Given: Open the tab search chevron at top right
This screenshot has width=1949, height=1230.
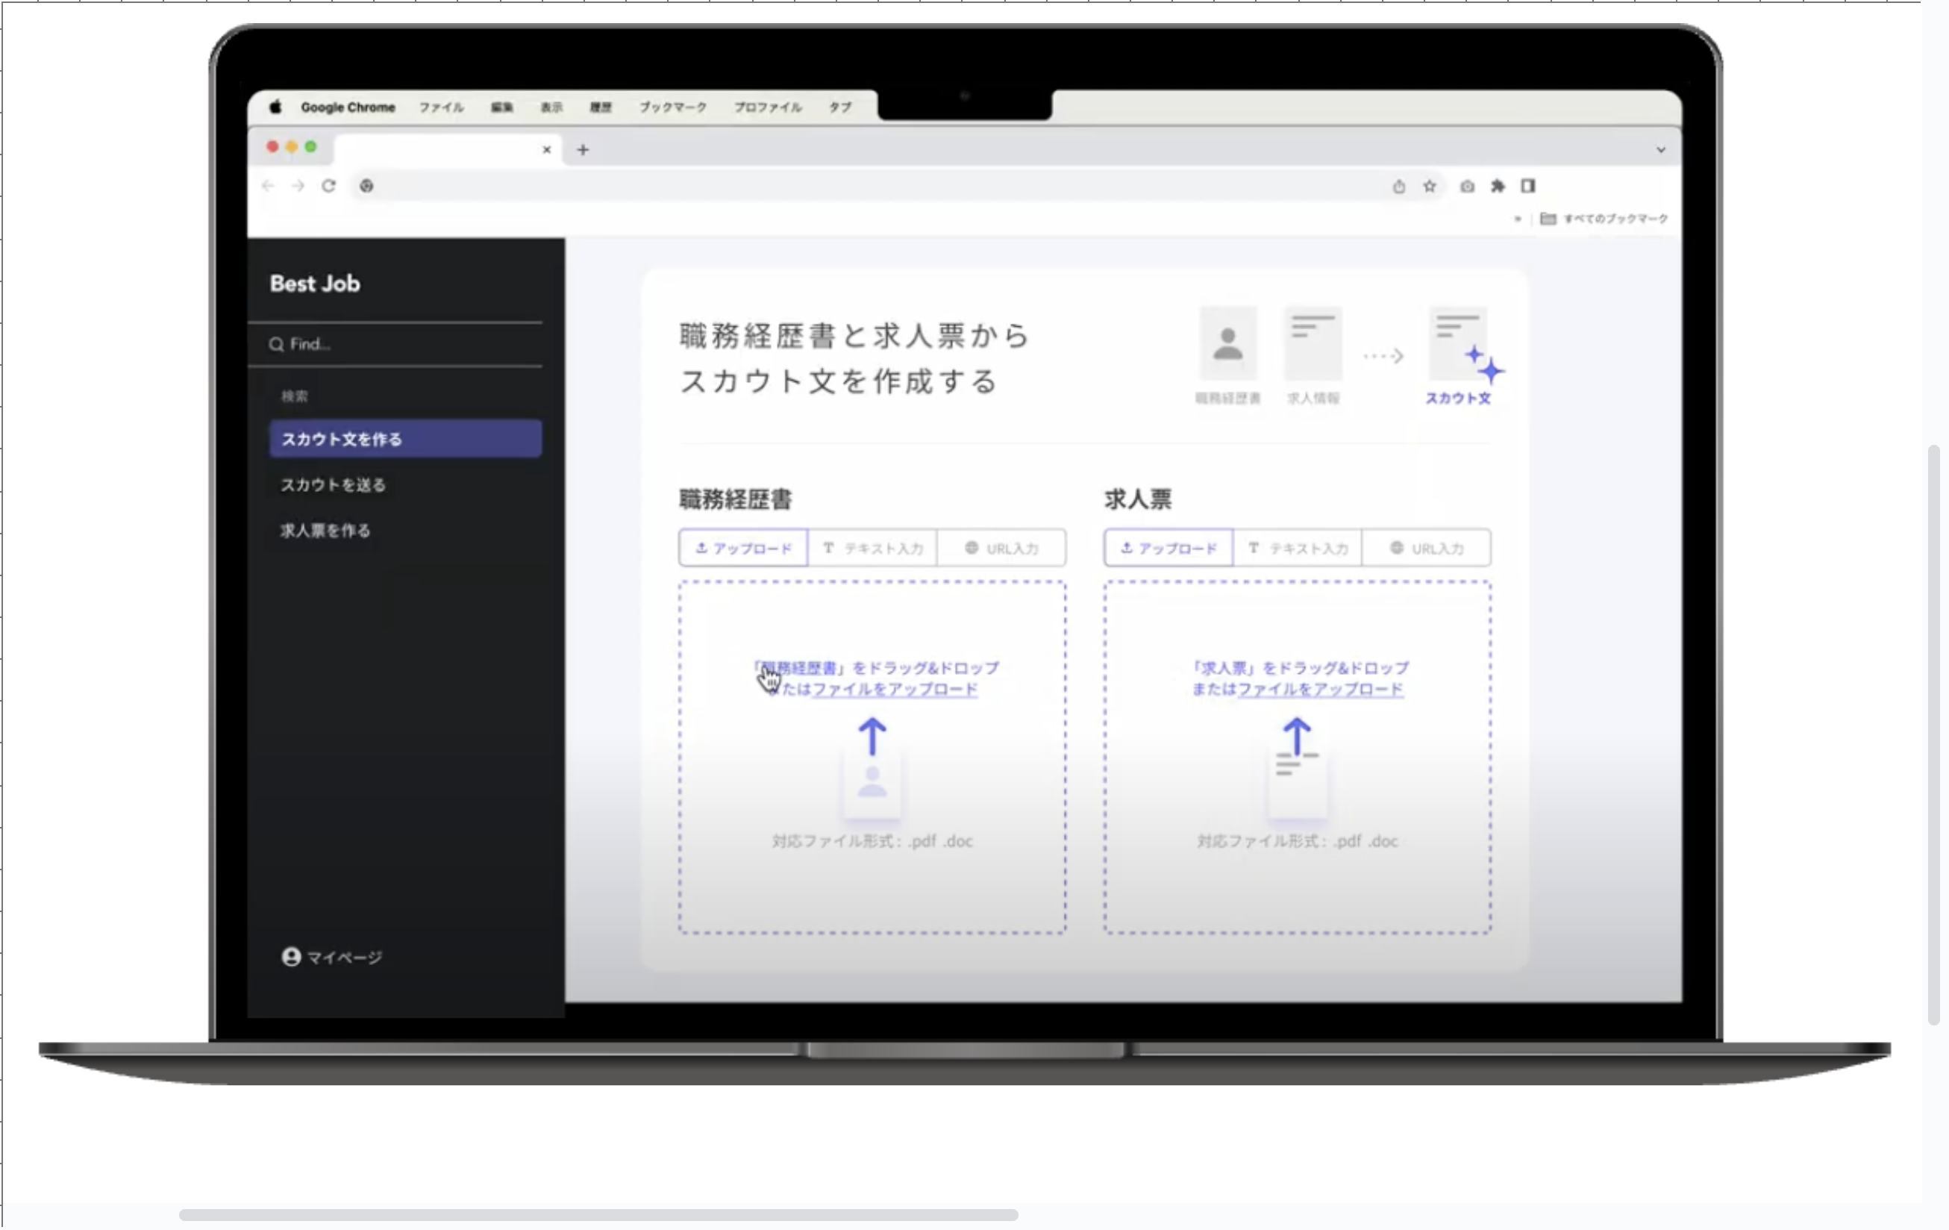Looking at the screenshot, I should [x=1661, y=149].
